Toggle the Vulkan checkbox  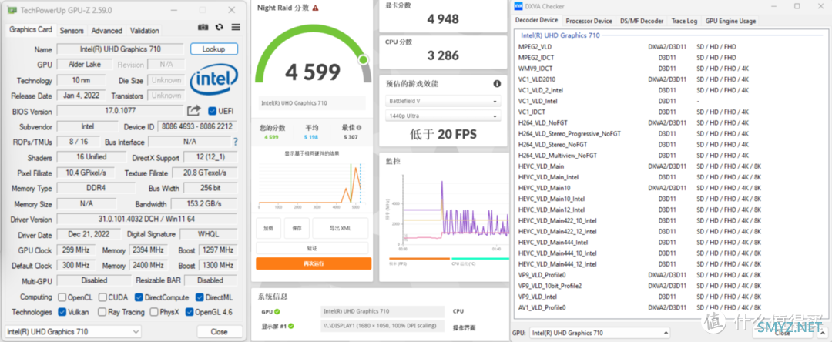62,312
